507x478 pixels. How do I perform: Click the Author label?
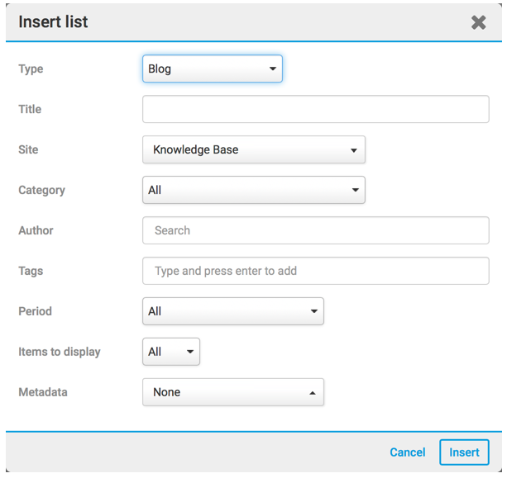pyautogui.click(x=36, y=230)
